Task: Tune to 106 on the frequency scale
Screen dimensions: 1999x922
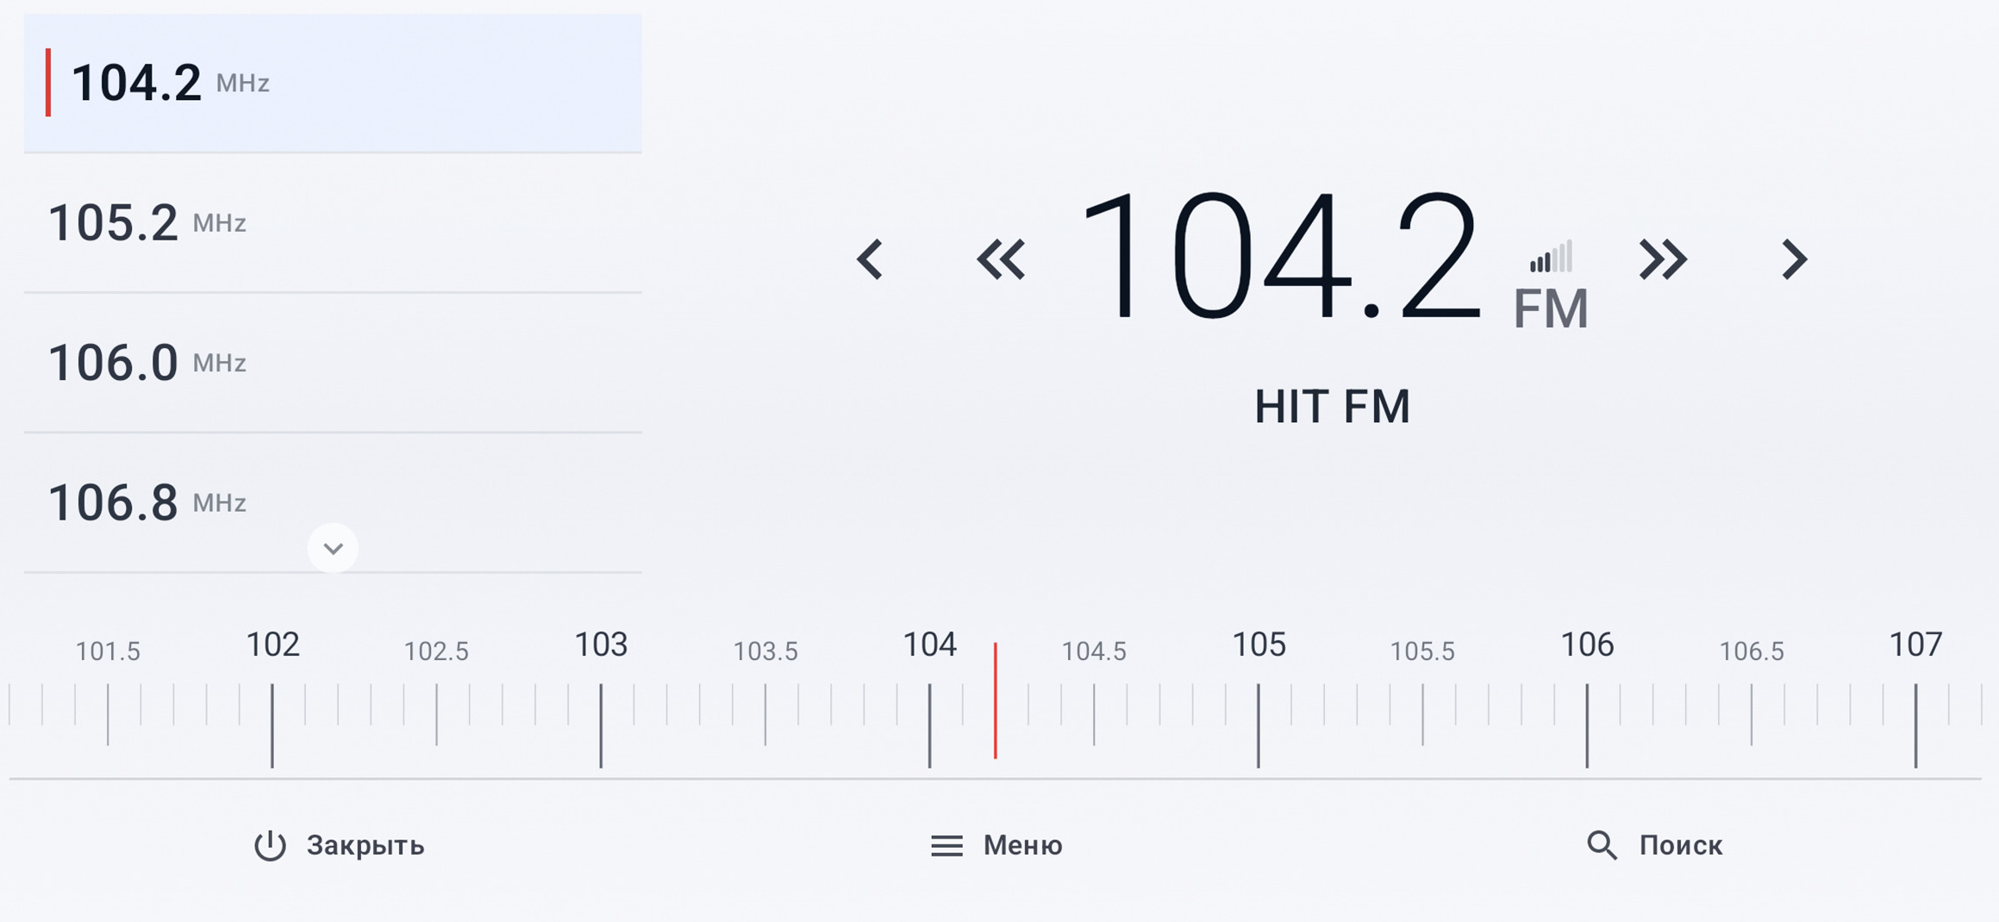Action: 1587,645
